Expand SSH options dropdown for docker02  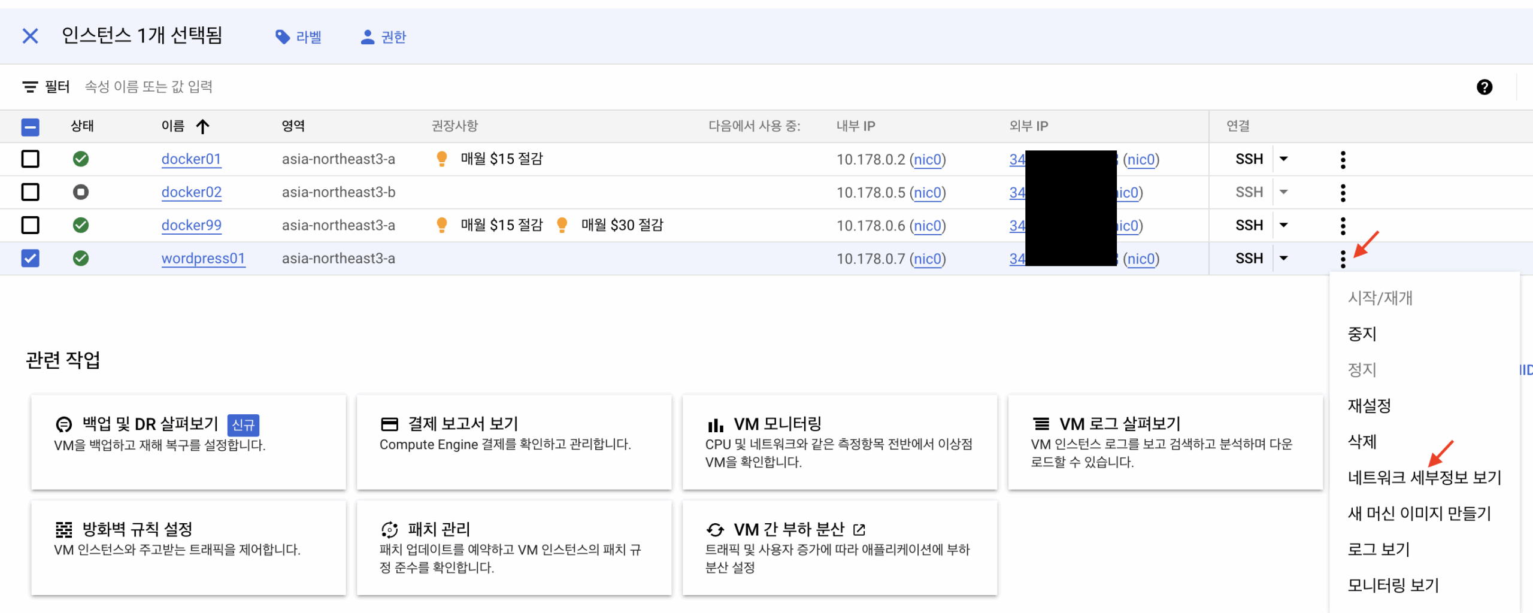tap(1283, 192)
